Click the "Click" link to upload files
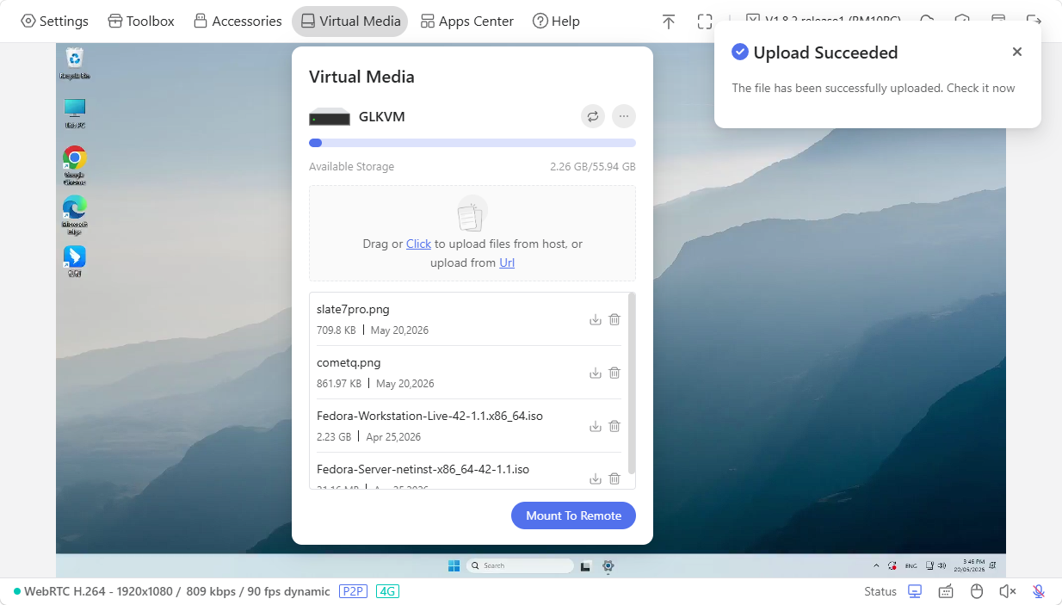This screenshot has width=1062, height=605. coord(418,244)
